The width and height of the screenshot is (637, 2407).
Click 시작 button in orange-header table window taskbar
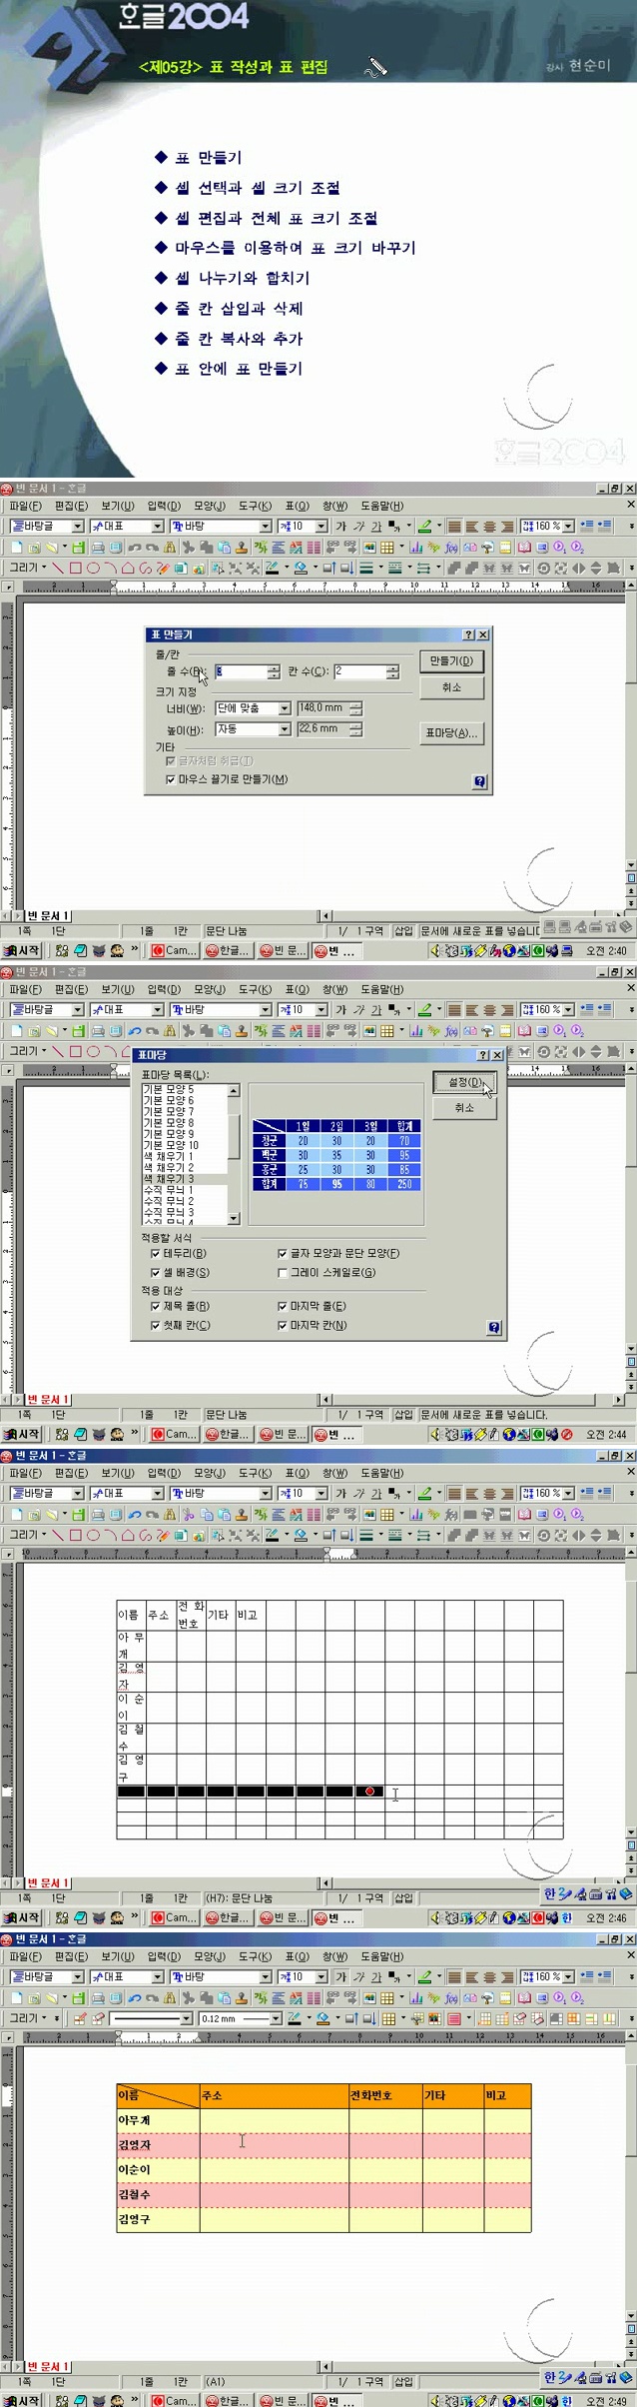(21, 2400)
